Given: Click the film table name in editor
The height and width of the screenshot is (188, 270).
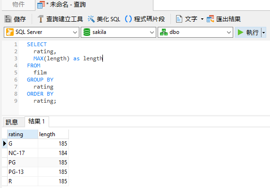Looking at the screenshot, I should (x=40, y=73).
